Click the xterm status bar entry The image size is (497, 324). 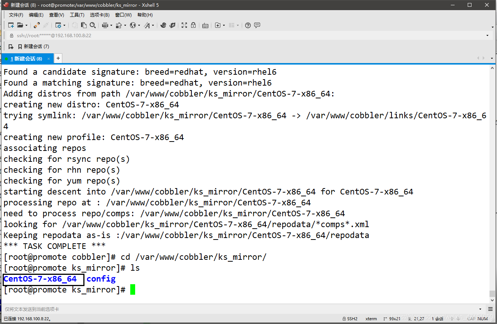(371, 319)
